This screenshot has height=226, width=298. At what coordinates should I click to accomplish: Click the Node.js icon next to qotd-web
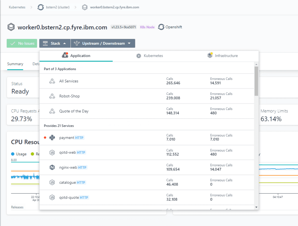coord(52,153)
